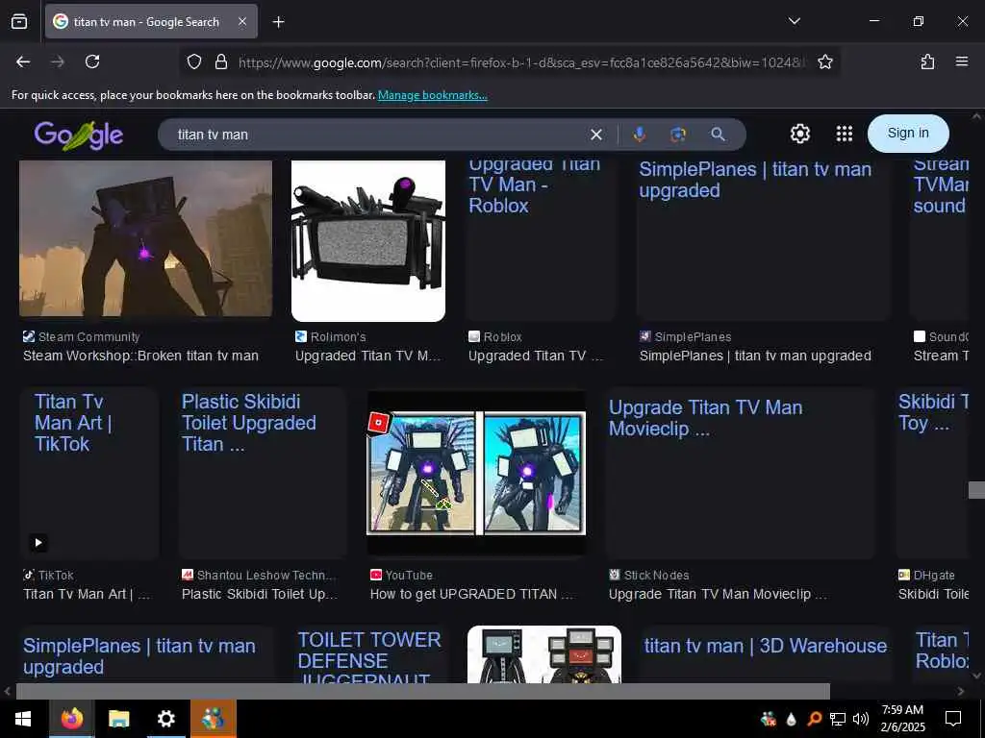Open Plastic Skibidi Toilet Upgraded Titan result

(x=262, y=474)
